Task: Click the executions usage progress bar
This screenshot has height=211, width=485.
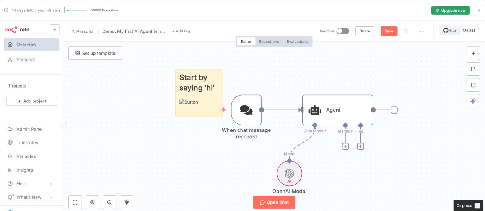Action: pyautogui.click(x=77, y=10)
